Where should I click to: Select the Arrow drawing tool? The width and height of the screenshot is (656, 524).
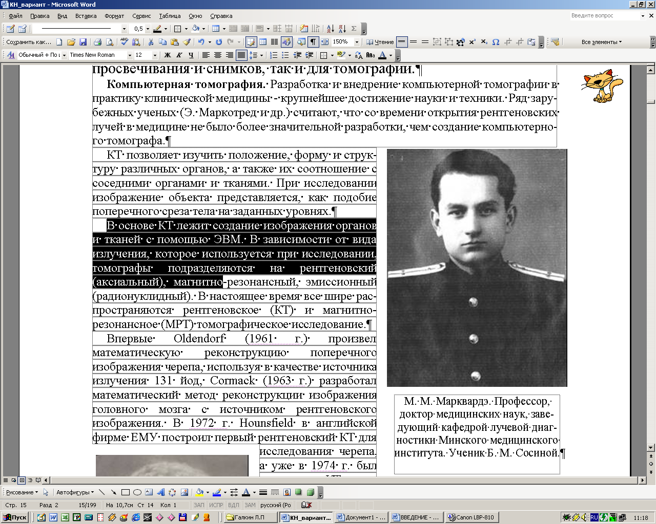(113, 492)
